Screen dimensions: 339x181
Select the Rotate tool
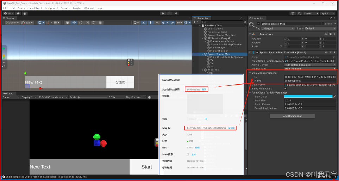tap(81, 22)
